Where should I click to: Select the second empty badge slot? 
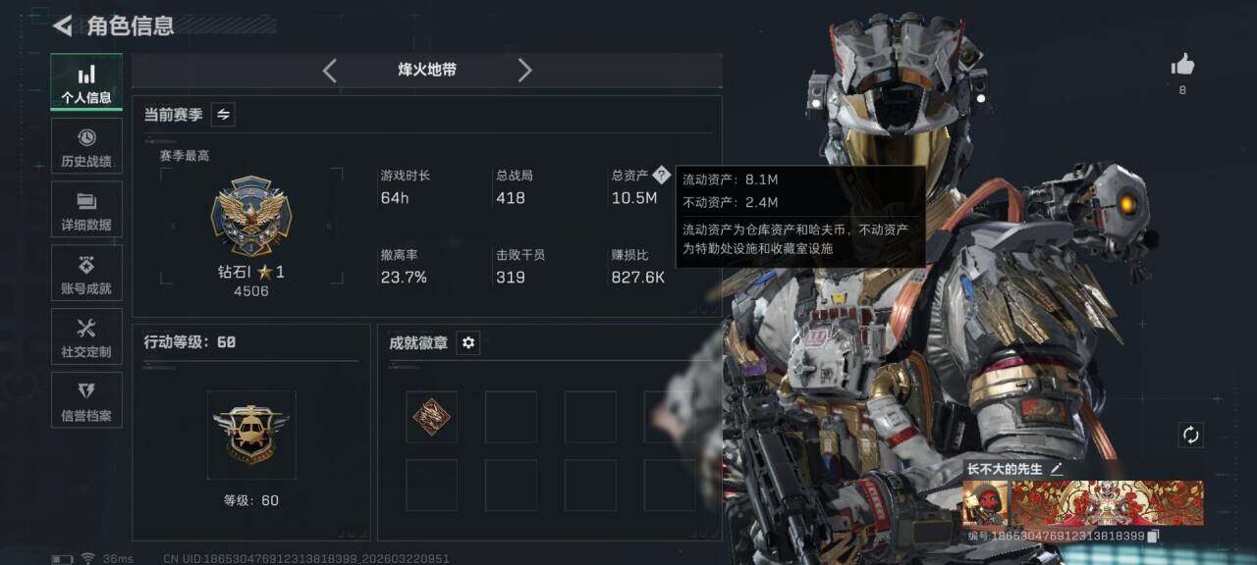coord(590,417)
